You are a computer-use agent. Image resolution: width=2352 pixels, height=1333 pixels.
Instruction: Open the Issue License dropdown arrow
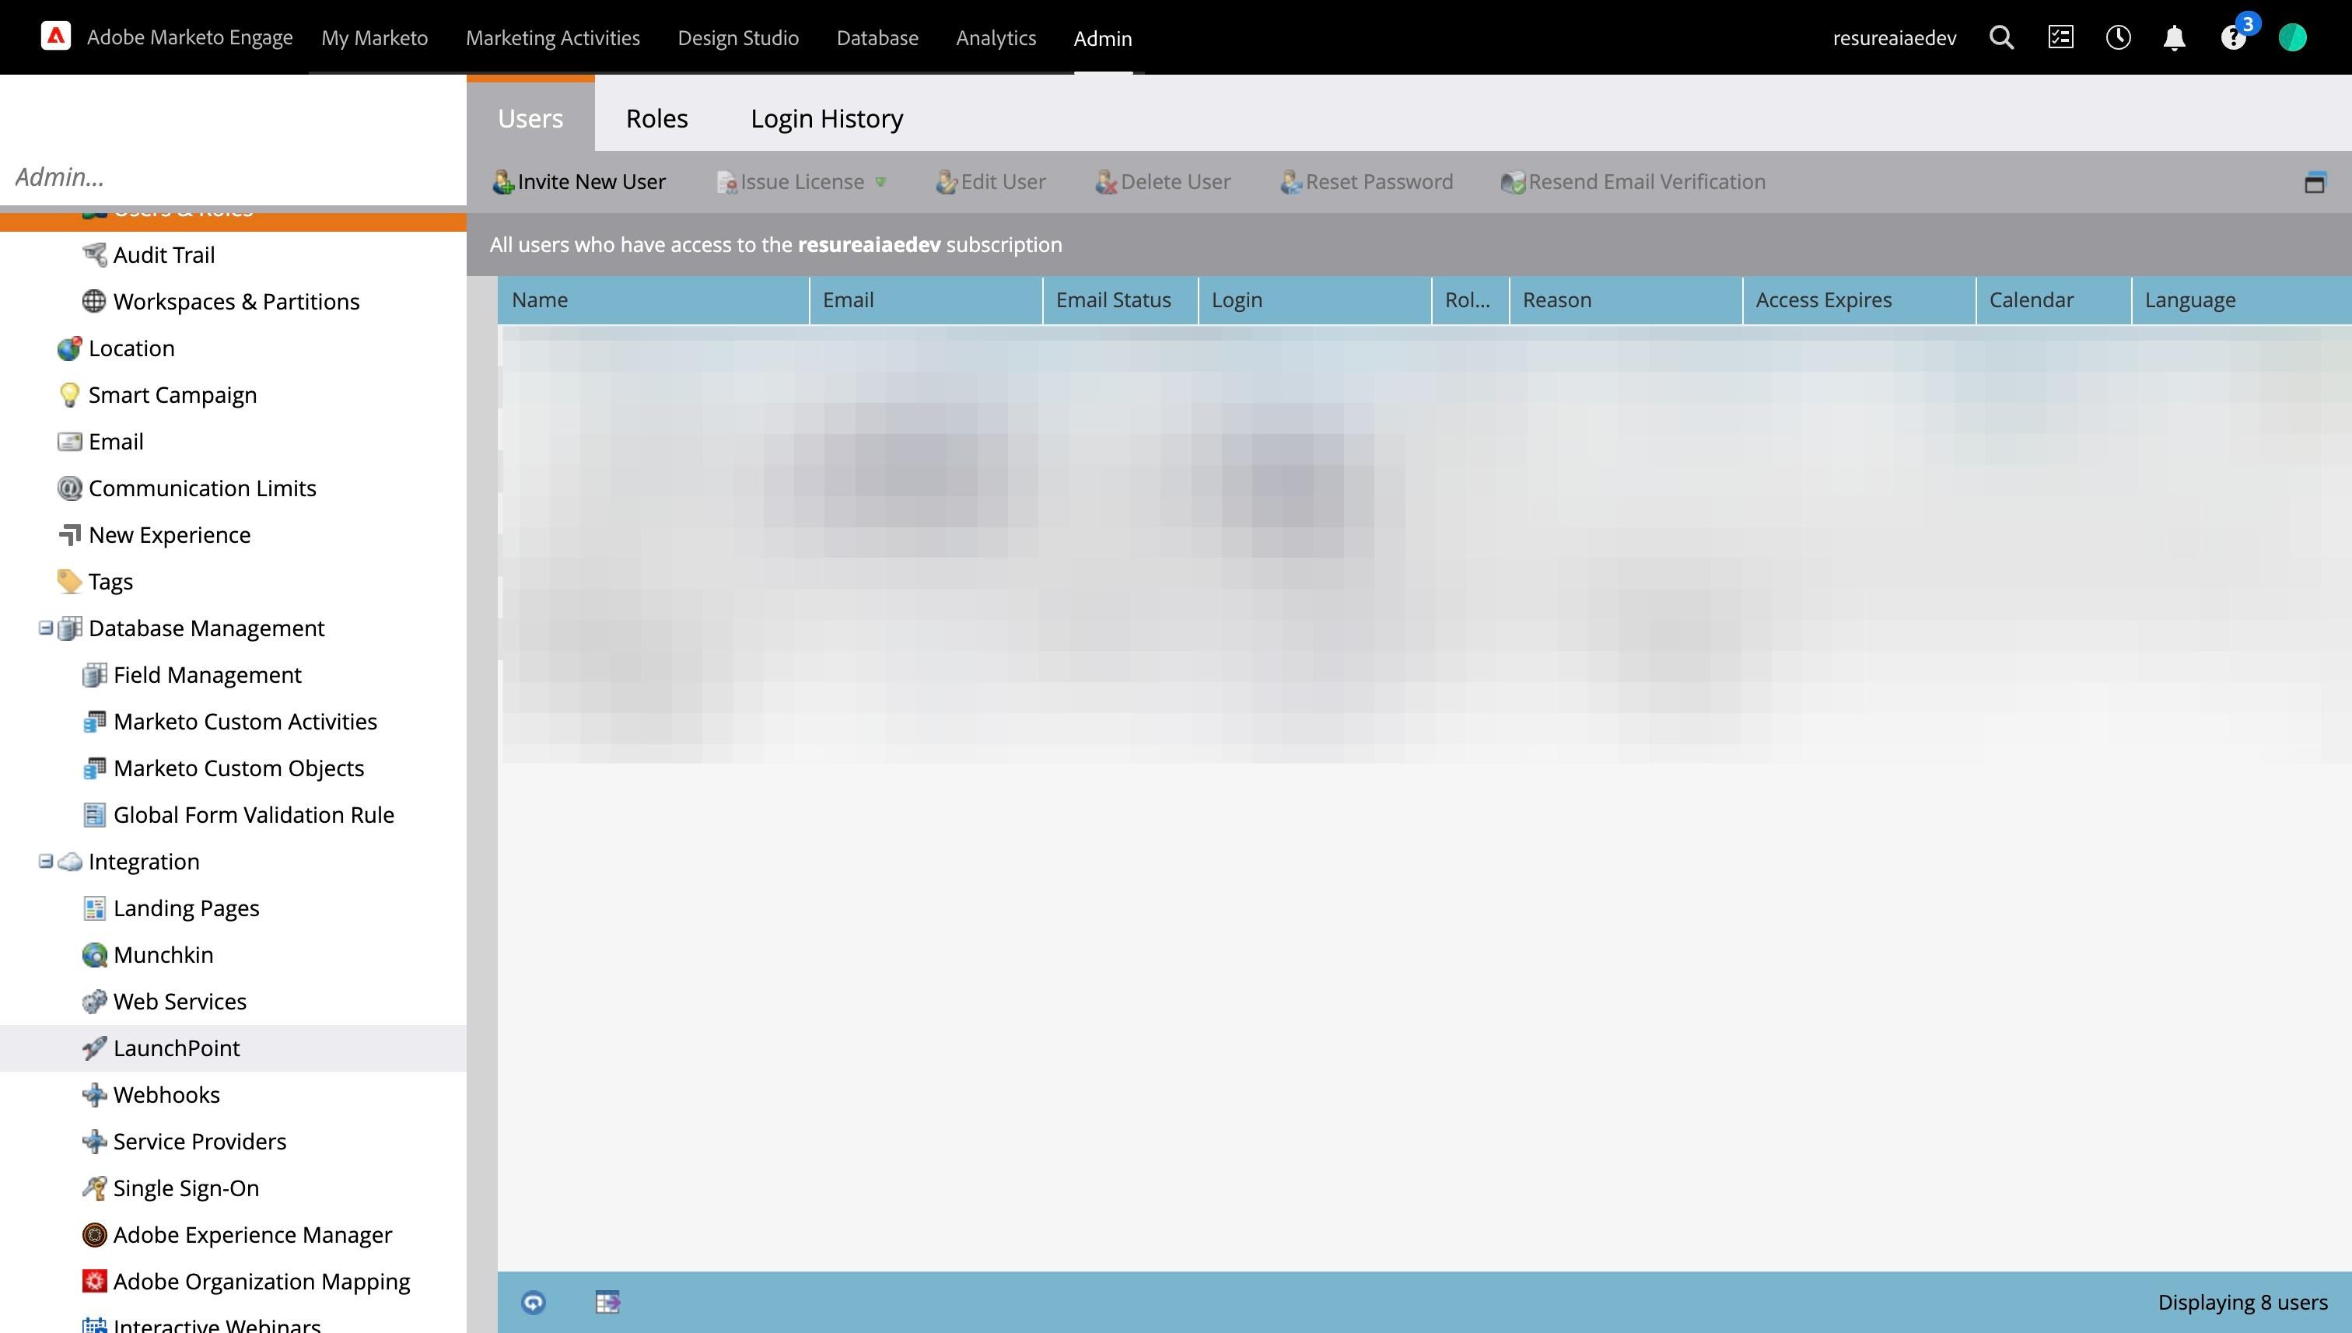pos(880,182)
